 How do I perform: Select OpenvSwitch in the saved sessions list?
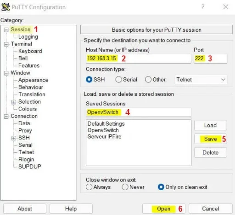pos(103,130)
